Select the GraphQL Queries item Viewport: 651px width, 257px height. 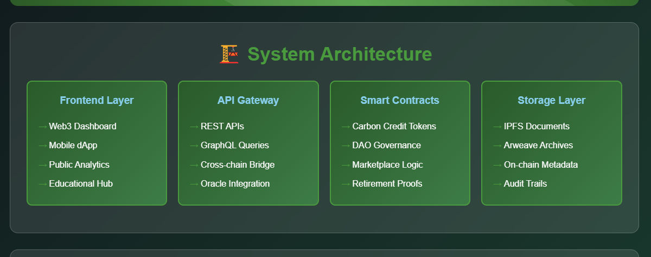coord(235,145)
